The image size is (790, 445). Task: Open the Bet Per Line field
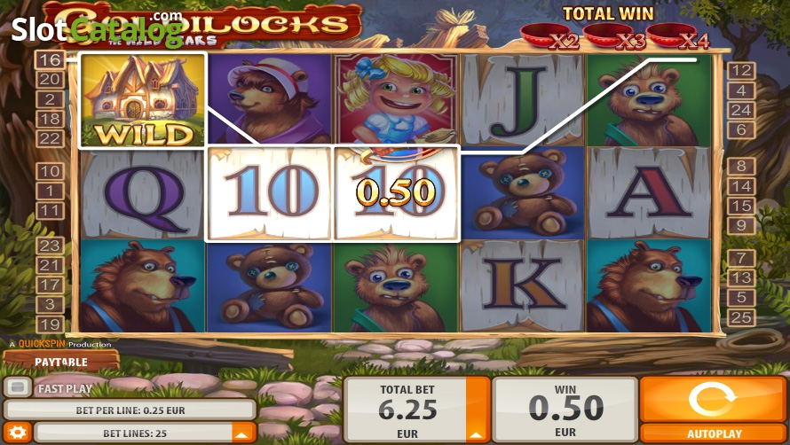coord(130,410)
